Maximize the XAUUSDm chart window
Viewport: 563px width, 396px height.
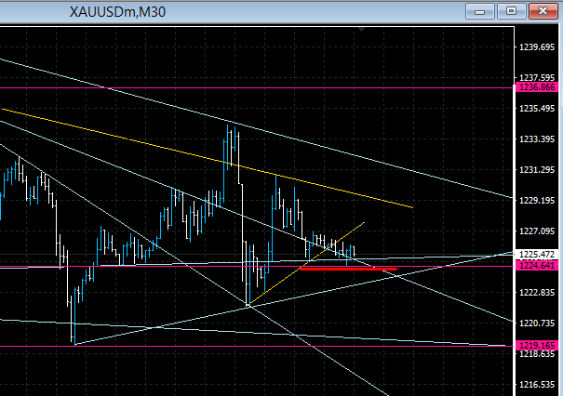(511, 11)
